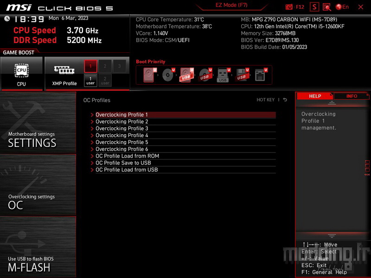Toggle the CPU Game Boost button
Screen dimensions: 371x278
[x=21, y=74]
